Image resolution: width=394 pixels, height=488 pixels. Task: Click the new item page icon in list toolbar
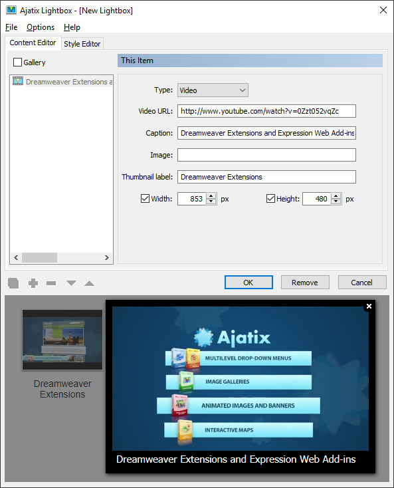tap(13, 283)
